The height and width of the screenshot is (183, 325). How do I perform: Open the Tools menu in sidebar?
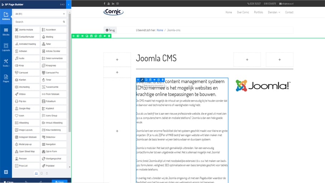[6, 63]
